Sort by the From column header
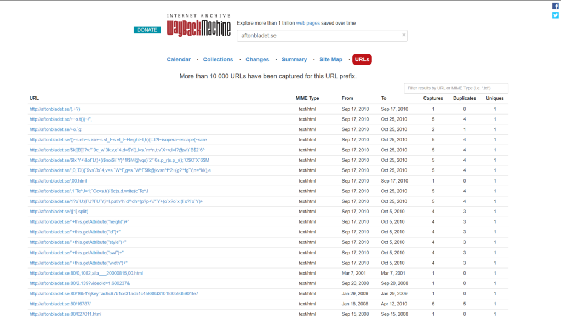561x319 pixels. pyautogui.click(x=347, y=98)
